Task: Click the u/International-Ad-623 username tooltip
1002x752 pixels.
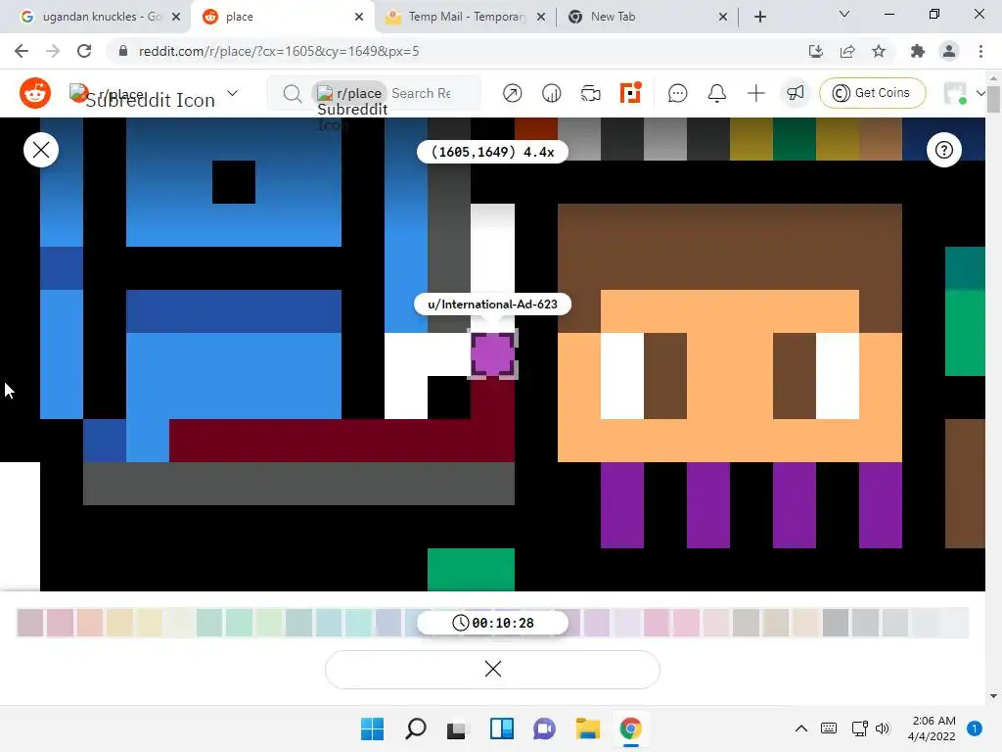Action: click(492, 305)
